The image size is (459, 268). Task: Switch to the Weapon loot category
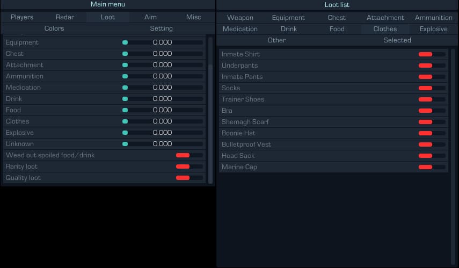(x=240, y=18)
